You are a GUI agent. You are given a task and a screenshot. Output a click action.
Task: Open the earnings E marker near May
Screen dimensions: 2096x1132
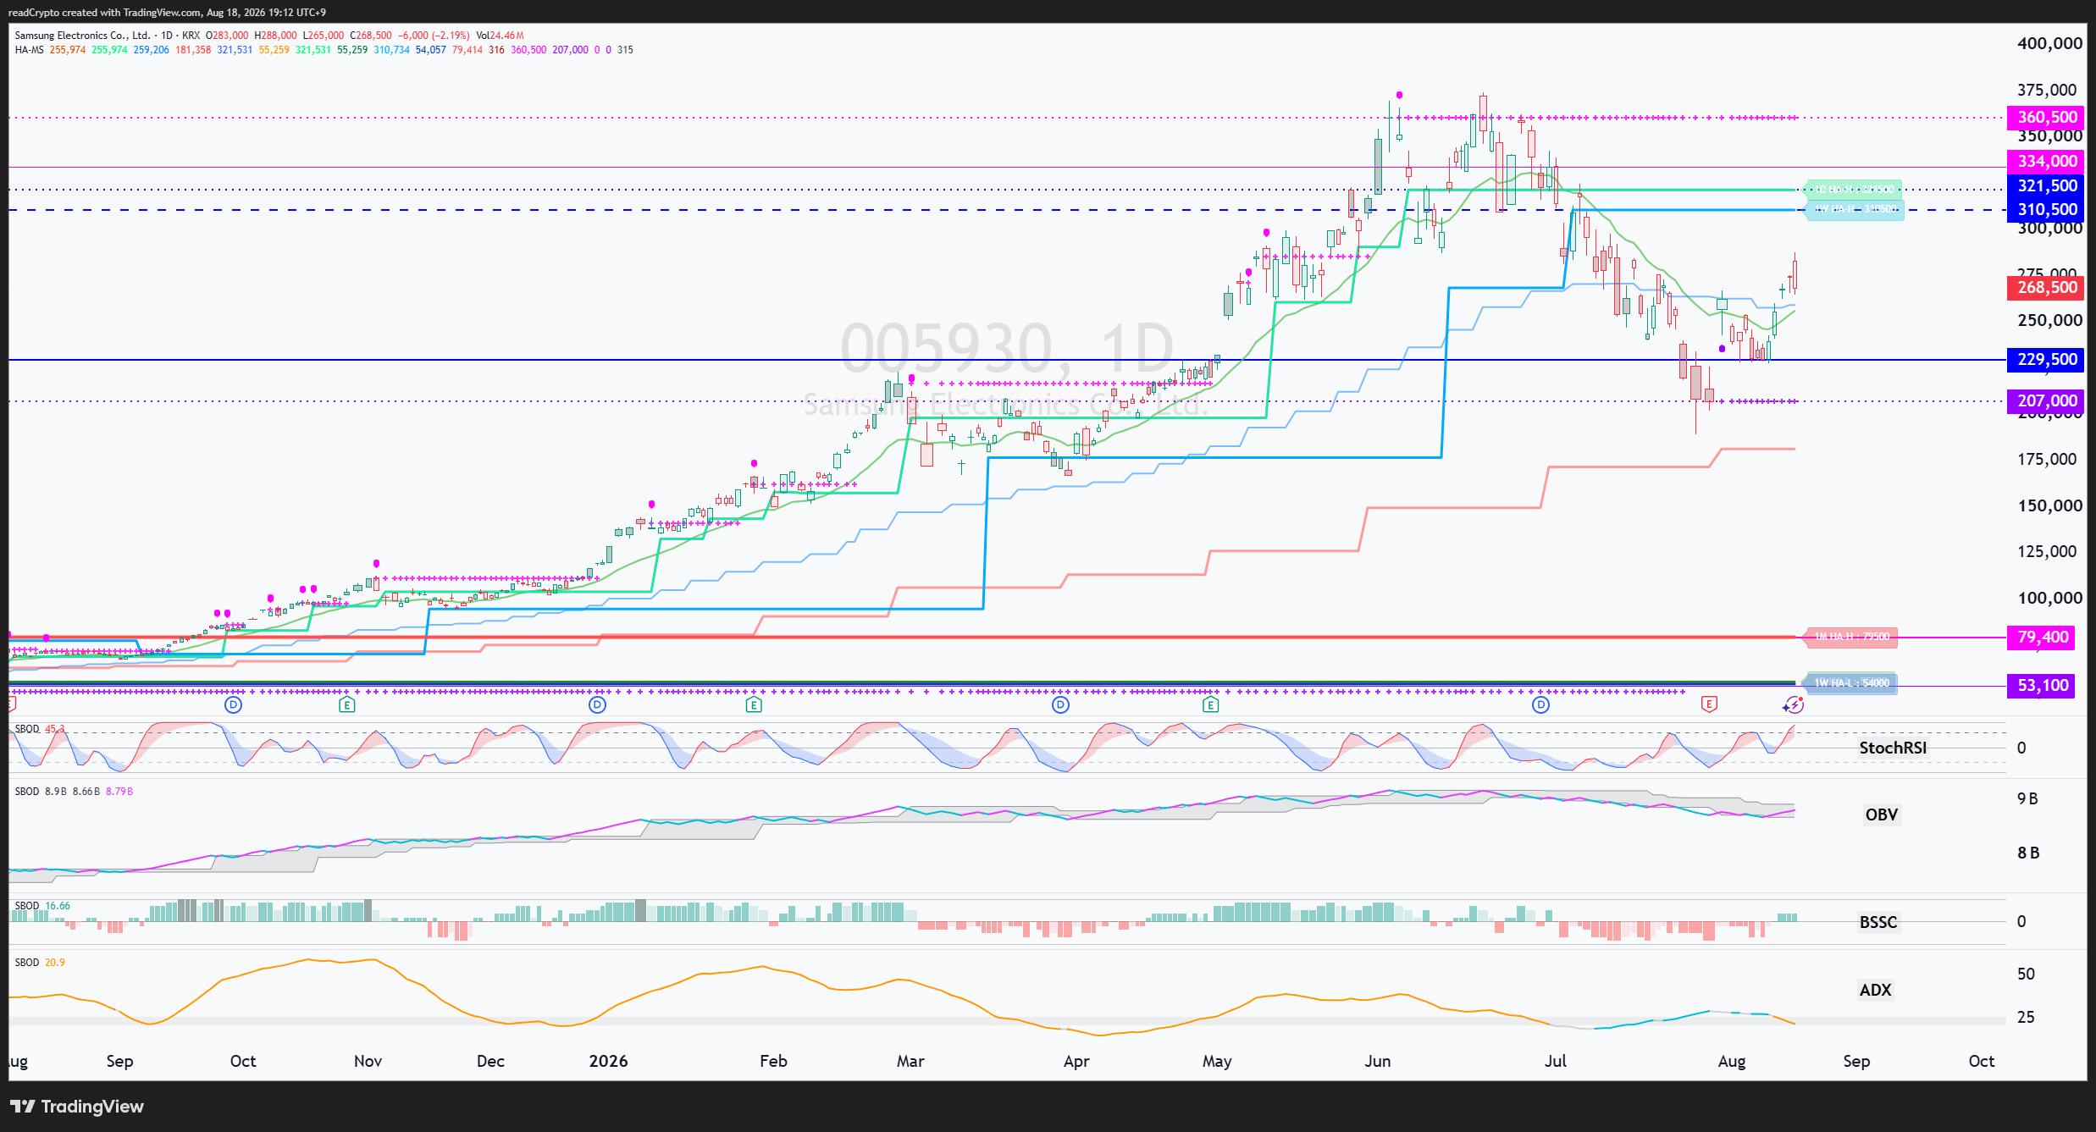coord(1211,704)
